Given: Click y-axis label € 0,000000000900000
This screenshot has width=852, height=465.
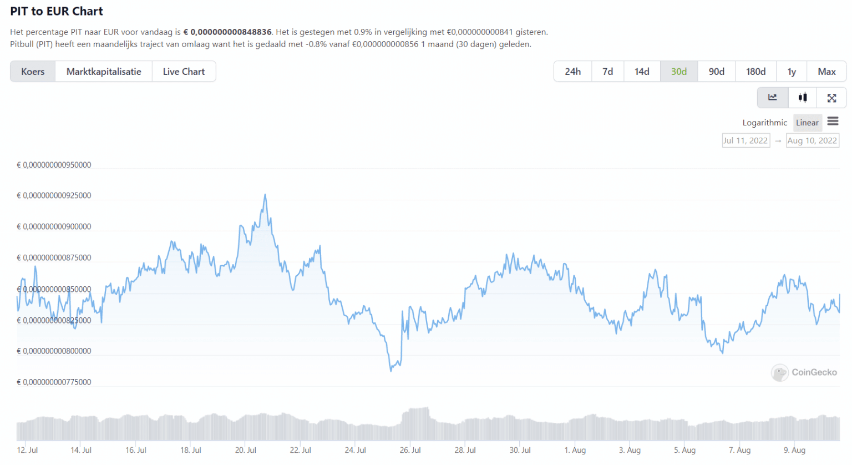Looking at the screenshot, I should click(54, 226).
